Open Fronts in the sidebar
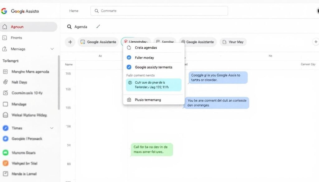319x182 pixels. [x=16, y=38]
